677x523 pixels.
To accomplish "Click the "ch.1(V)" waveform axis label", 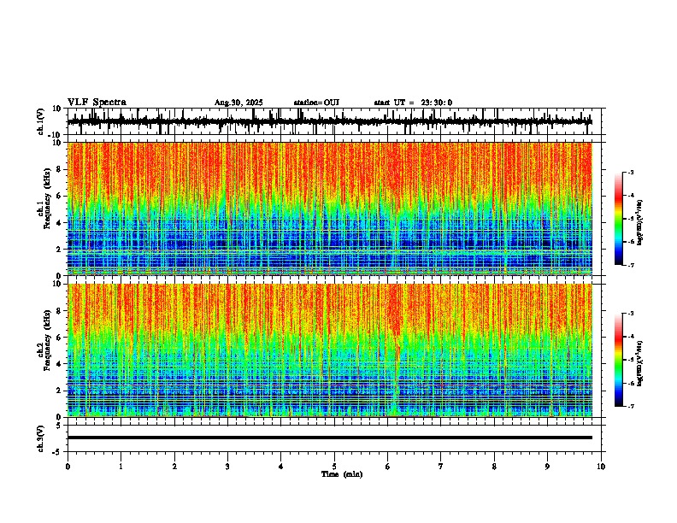I will [41, 121].
